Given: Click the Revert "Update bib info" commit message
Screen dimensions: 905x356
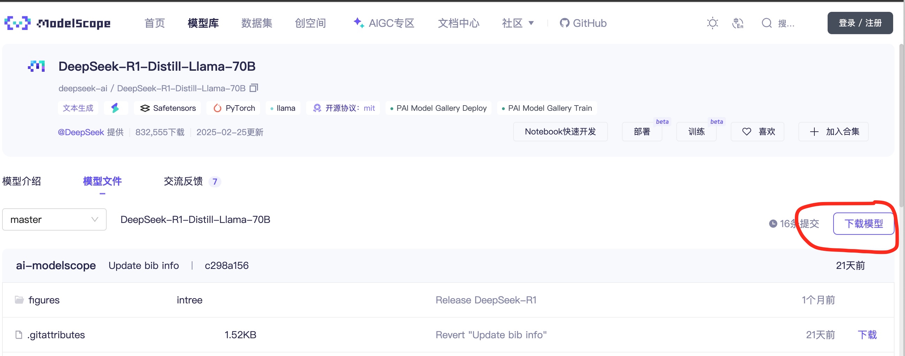Looking at the screenshot, I should tap(491, 335).
